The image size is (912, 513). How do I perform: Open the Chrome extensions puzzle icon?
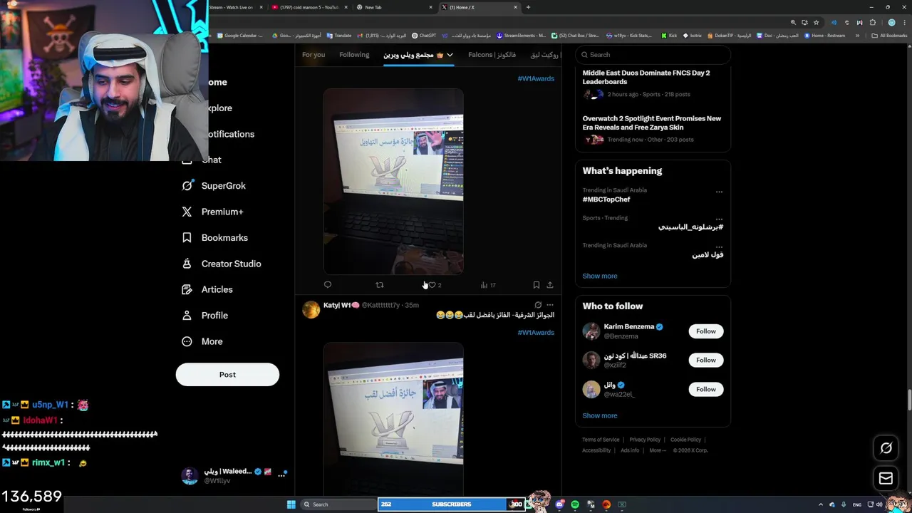tap(873, 22)
